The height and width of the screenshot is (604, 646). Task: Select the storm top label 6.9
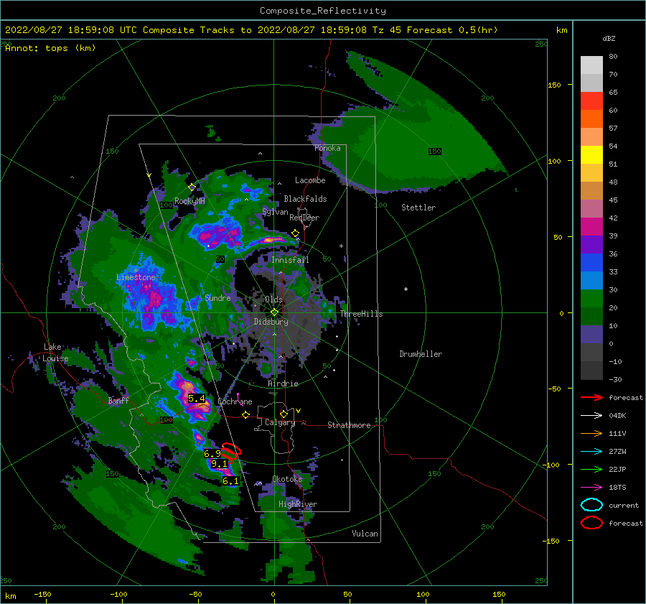point(212,453)
